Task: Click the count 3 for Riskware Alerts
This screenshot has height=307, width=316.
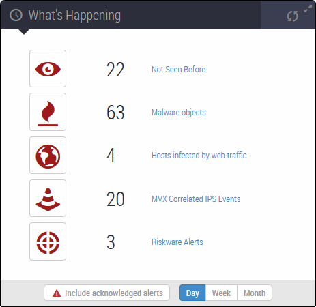Action: [x=111, y=242]
